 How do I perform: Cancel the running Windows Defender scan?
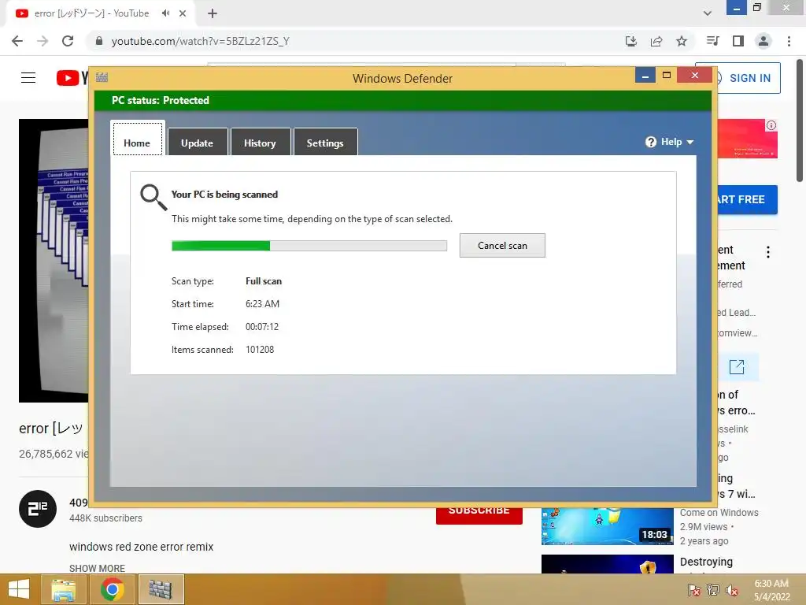pos(502,246)
